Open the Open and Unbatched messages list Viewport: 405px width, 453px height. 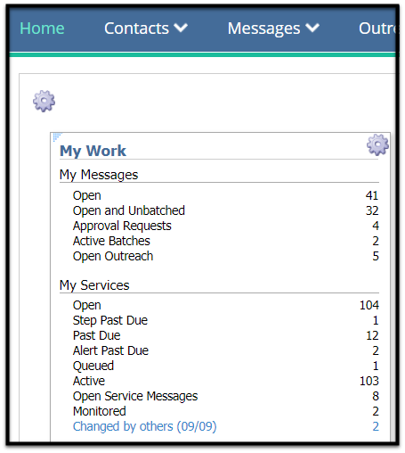point(129,210)
